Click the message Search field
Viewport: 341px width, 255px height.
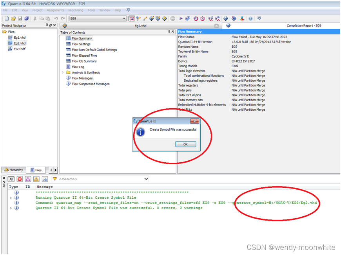tap(100, 179)
